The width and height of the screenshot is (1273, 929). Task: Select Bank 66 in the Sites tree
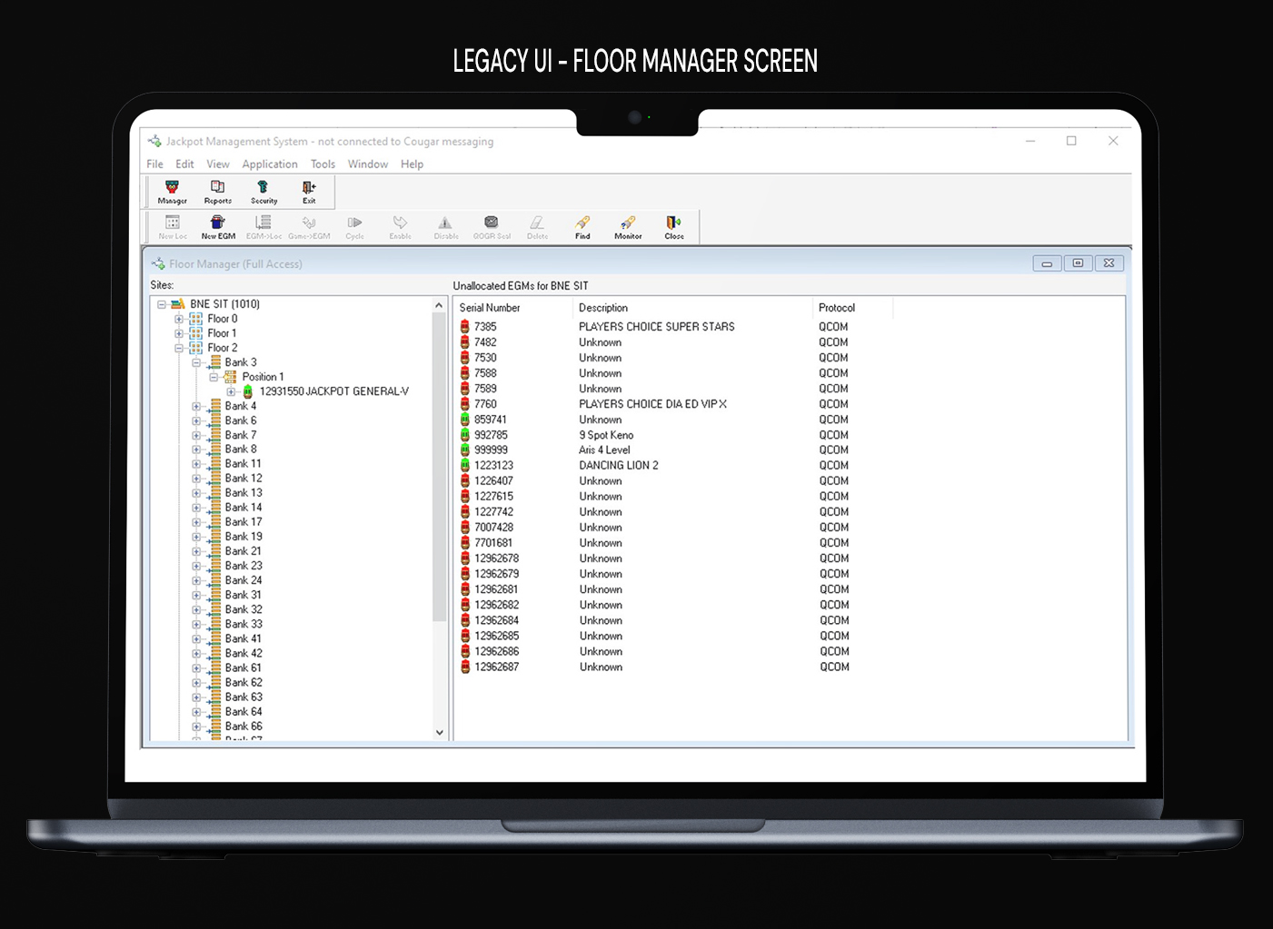click(244, 726)
